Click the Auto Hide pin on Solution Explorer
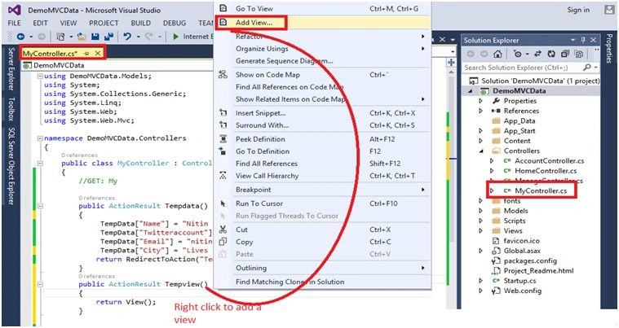Viewport: 619px width, 328px height. coord(583,40)
